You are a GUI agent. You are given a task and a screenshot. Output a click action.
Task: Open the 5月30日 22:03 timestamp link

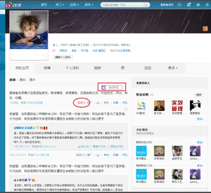[22, 147]
